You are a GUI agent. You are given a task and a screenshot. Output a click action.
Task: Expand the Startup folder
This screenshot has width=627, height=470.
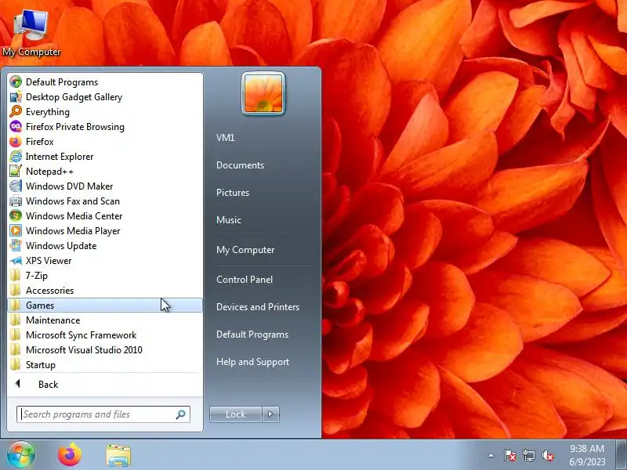click(105, 365)
